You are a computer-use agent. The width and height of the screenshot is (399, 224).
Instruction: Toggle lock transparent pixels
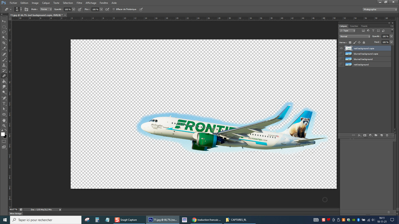350,42
